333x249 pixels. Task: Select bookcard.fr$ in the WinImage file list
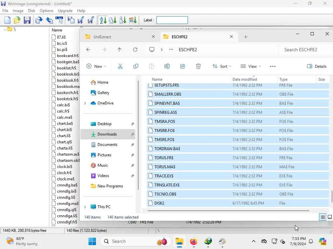click(65, 56)
